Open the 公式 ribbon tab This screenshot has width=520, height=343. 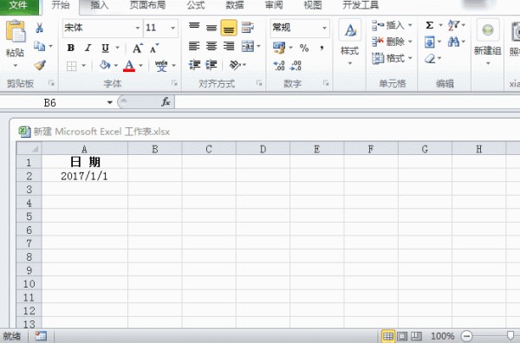click(x=196, y=5)
